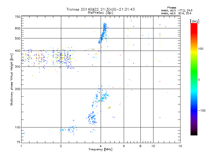Click the 'Stationary phase Virtual Height [km]' axis title
Image resolution: width=212 pixels, height=159 pixels.
12,79
